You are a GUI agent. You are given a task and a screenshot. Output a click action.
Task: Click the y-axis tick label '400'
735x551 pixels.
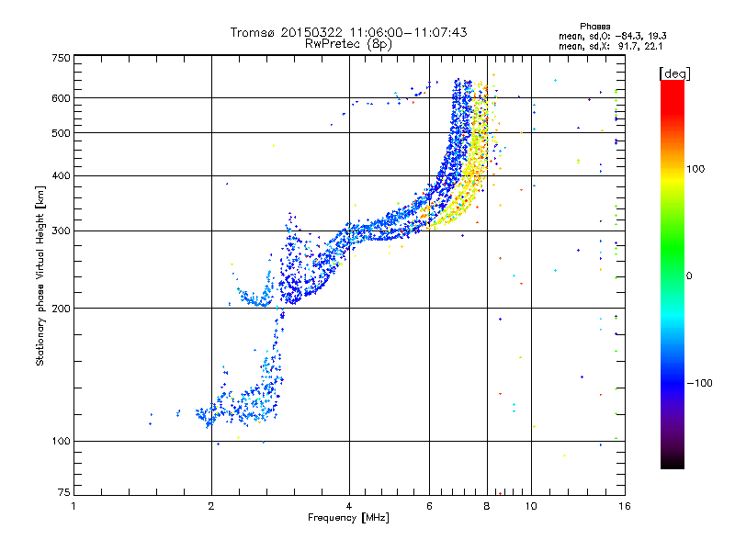pos(61,175)
